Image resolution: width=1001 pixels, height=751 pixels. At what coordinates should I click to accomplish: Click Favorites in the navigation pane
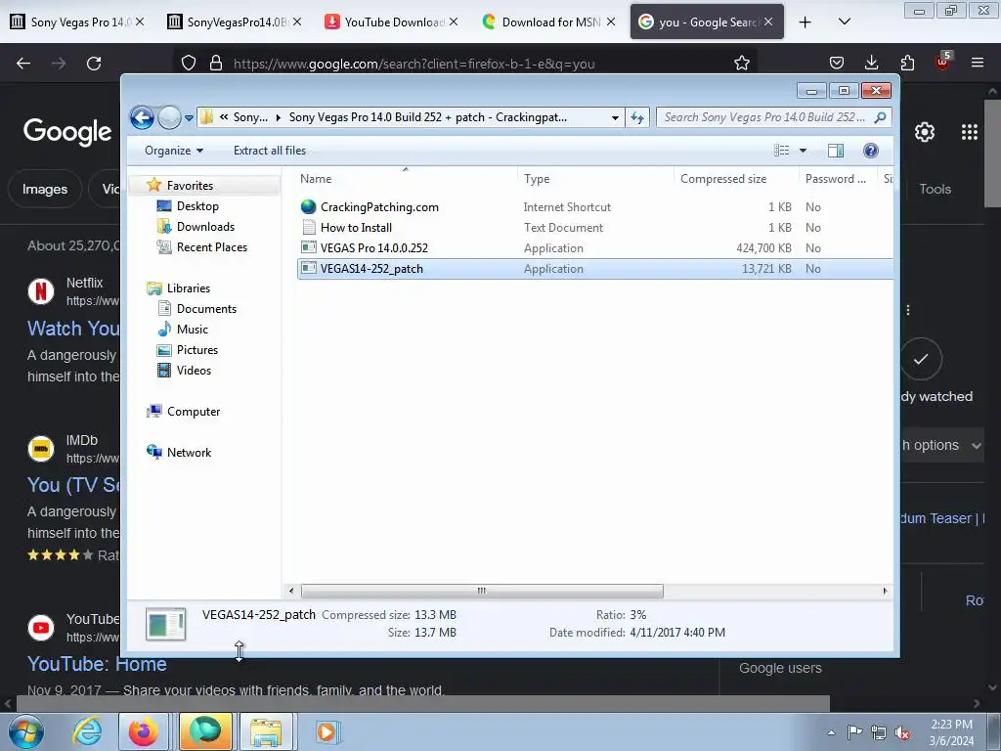coord(190,186)
